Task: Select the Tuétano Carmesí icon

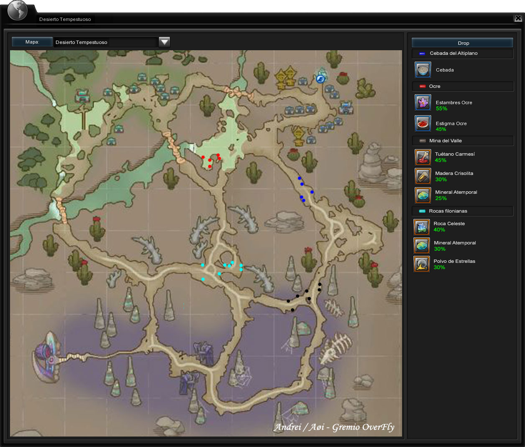Action: [x=423, y=157]
